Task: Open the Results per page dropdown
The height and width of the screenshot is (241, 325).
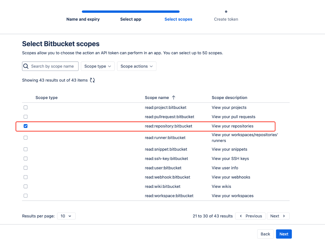Action: [66, 216]
